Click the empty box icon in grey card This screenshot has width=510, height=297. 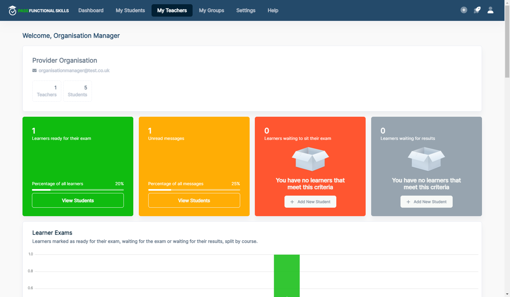tap(426, 159)
